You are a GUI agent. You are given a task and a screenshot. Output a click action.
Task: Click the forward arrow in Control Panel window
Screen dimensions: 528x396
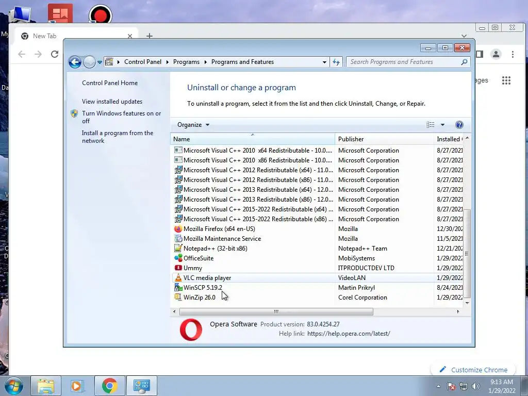(89, 62)
